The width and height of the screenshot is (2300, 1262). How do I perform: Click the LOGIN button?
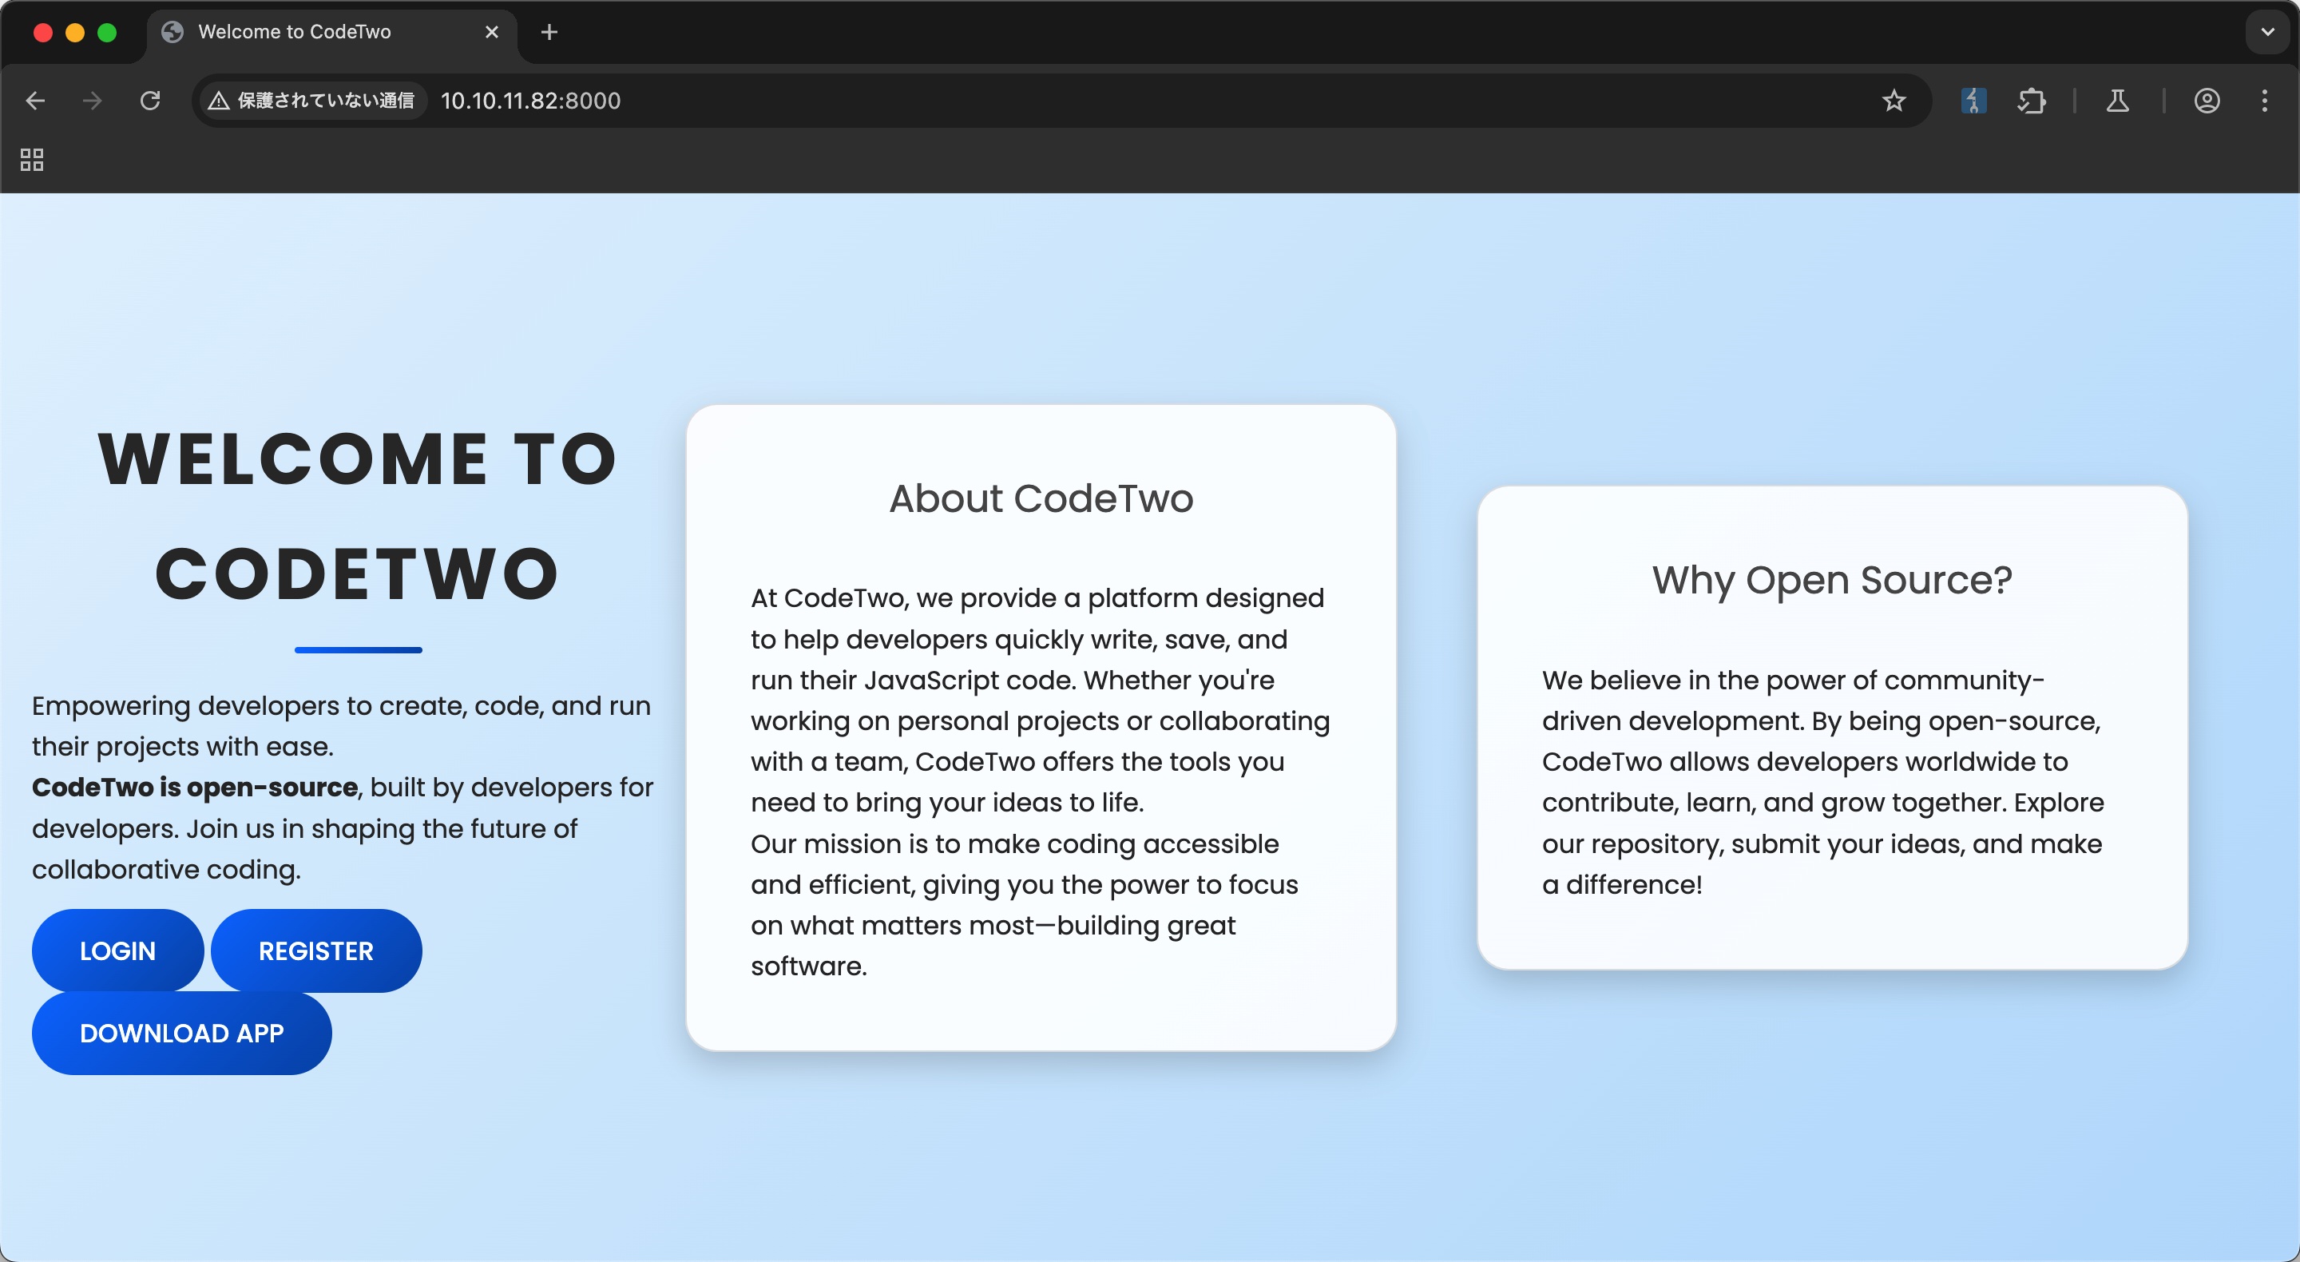118,950
